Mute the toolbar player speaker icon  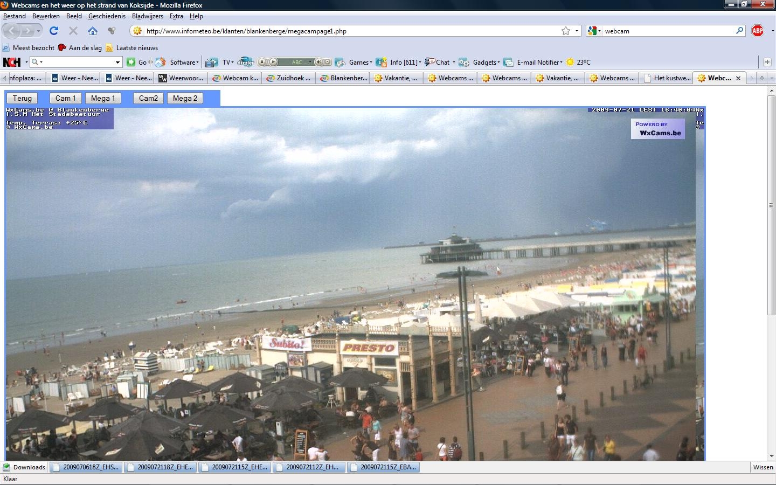318,62
